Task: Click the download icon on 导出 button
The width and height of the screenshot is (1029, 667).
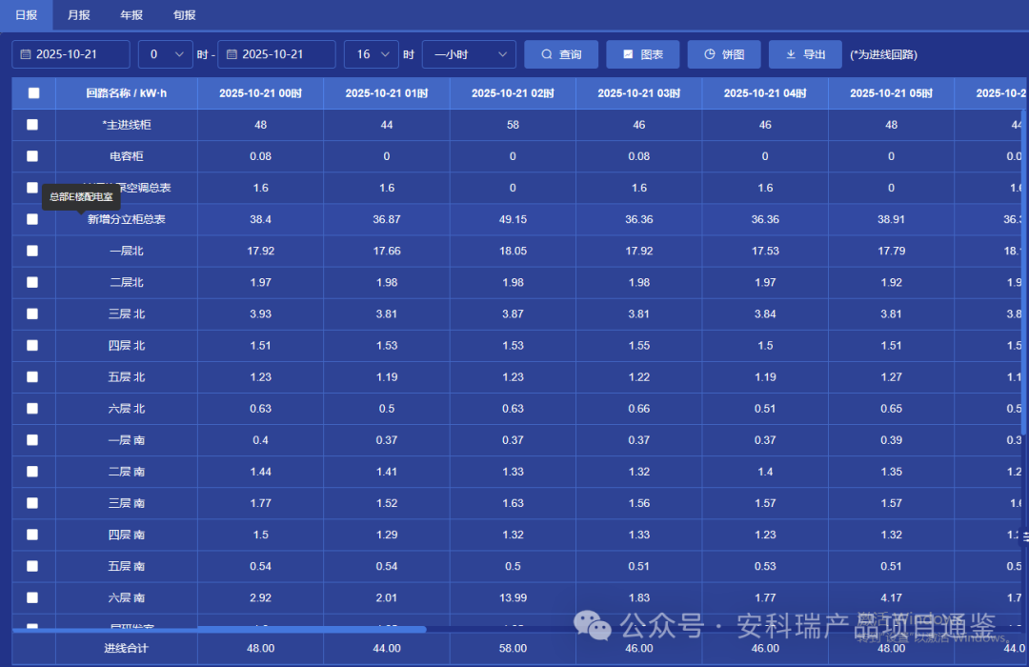Action: tap(791, 54)
